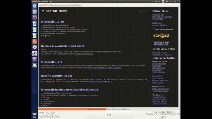Open the Files manager dock icon

pyautogui.click(x=34, y=12)
